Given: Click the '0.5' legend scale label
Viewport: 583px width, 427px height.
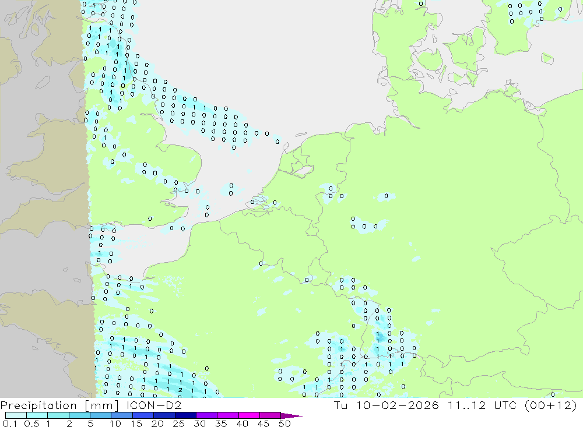Looking at the screenshot, I should 31,424.
